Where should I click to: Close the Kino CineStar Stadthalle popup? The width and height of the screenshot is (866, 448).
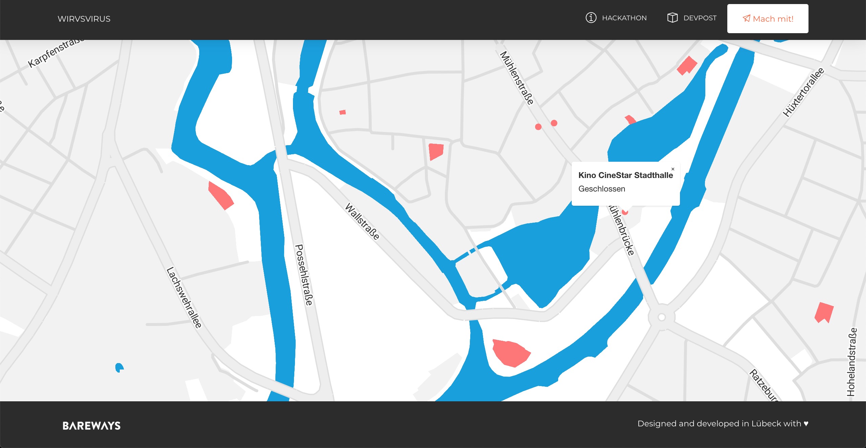[x=673, y=169]
